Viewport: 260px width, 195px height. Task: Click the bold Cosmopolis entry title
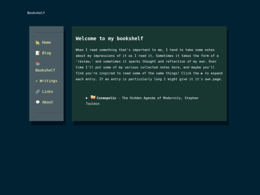coord(106,98)
